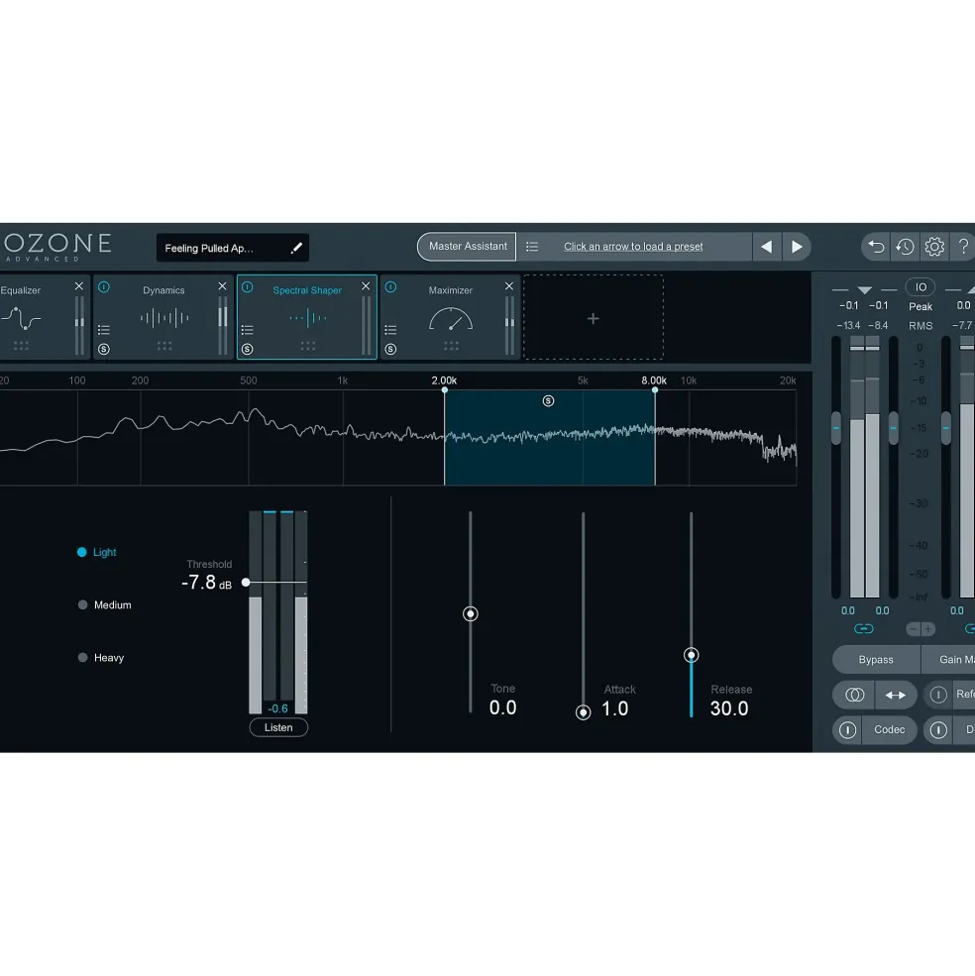The image size is (975, 976).
Task: Open help with the question mark icon
Action: point(963,247)
